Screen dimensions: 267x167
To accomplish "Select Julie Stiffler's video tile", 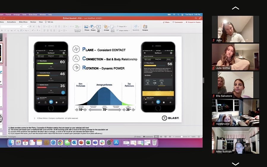I will tap(236, 57).
